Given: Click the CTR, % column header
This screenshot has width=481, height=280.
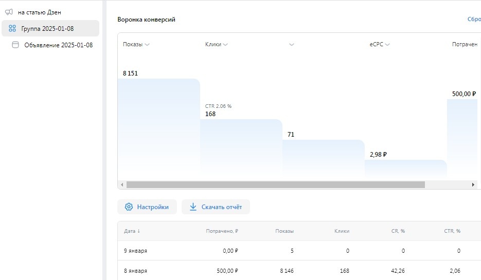Looking at the screenshot, I should pos(452,231).
